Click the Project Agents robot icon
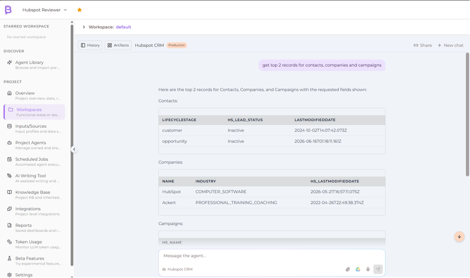 click(x=10, y=143)
